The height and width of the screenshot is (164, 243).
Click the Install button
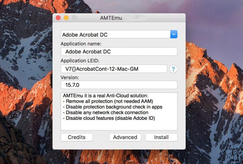(x=161, y=137)
